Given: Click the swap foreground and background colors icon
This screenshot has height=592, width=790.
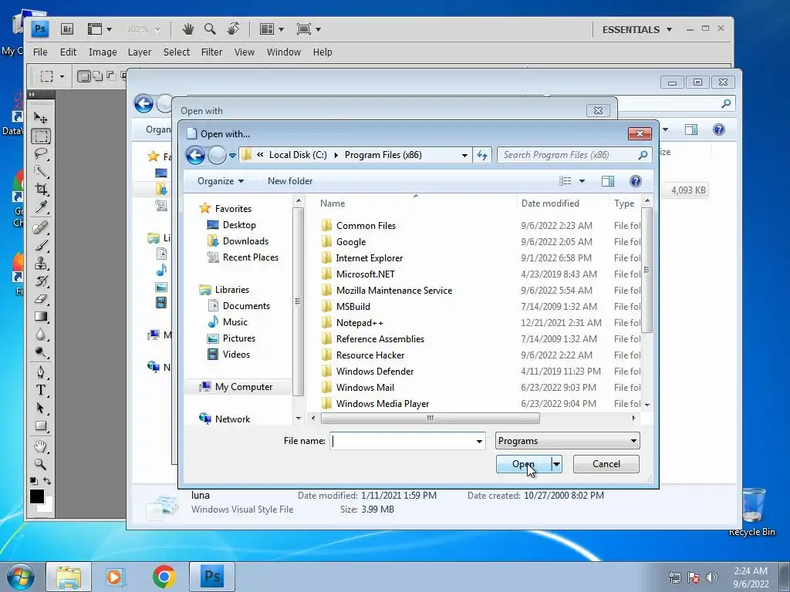Looking at the screenshot, I should [47, 481].
